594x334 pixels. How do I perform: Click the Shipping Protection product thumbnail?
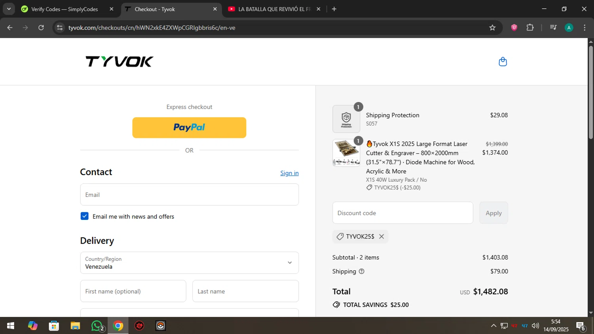346,119
